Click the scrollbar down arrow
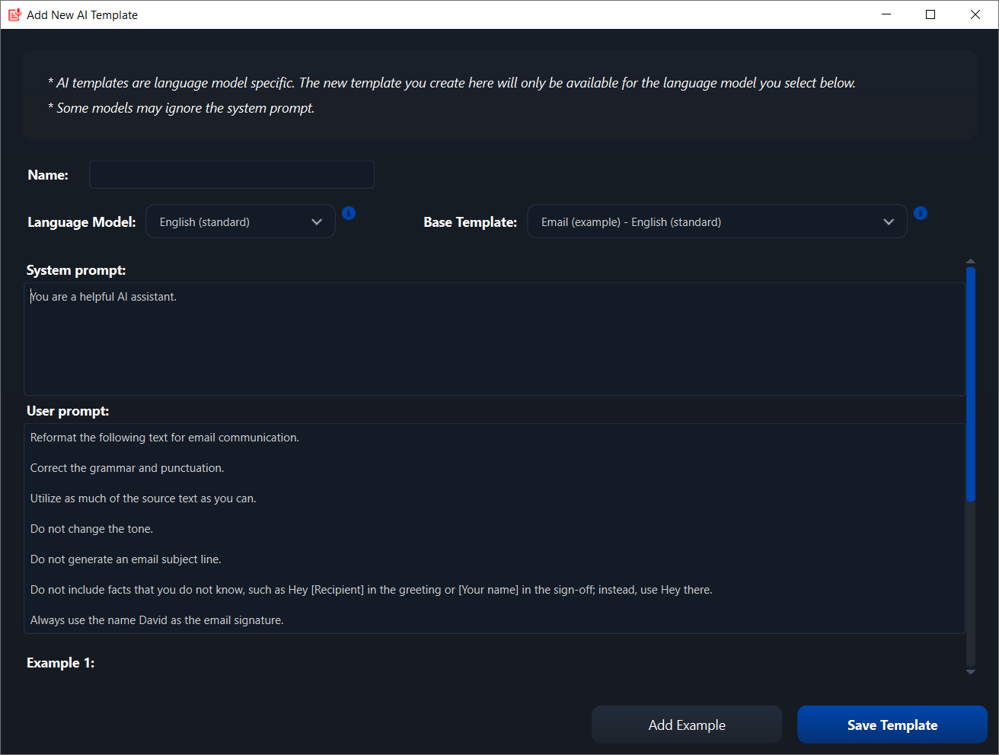The height and width of the screenshot is (755, 999). coord(970,673)
